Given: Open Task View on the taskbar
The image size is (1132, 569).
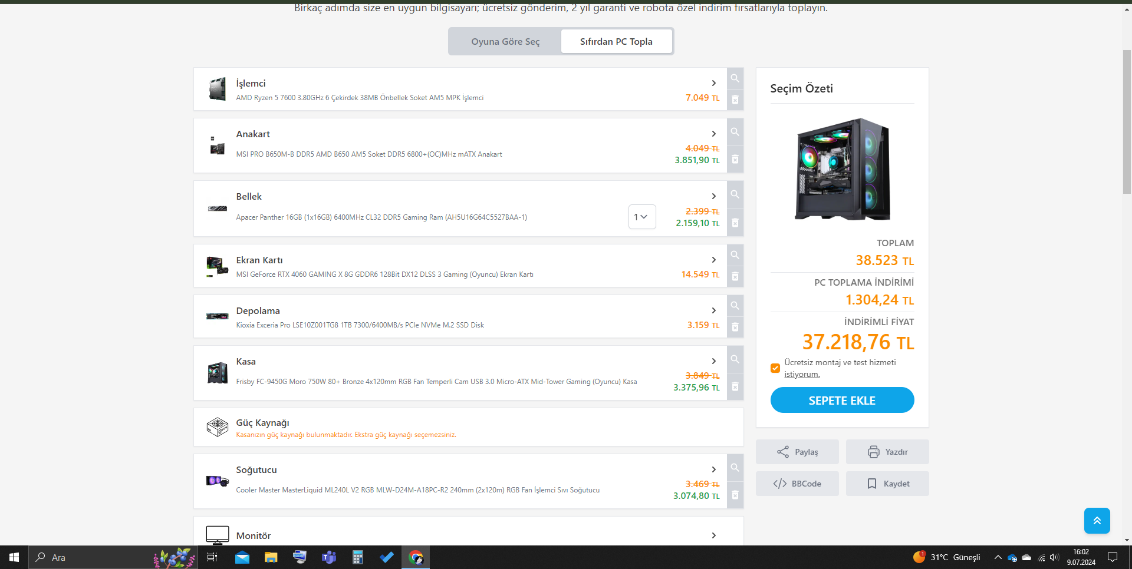Looking at the screenshot, I should 212,557.
